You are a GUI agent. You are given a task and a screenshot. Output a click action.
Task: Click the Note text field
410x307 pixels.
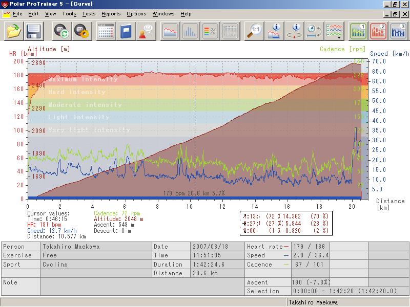click(x=142, y=287)
